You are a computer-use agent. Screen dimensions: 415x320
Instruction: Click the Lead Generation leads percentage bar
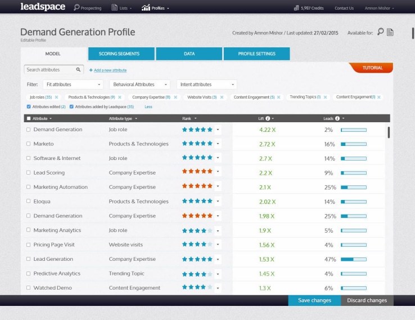pyautogui.click(x=354, y=259)
